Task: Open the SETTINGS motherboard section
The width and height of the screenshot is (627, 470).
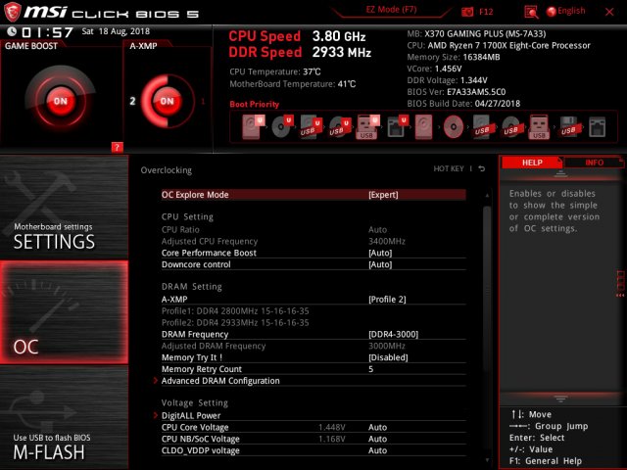Action: click(64, 207)
